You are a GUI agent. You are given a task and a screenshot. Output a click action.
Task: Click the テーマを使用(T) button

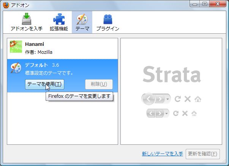point(44,84)
